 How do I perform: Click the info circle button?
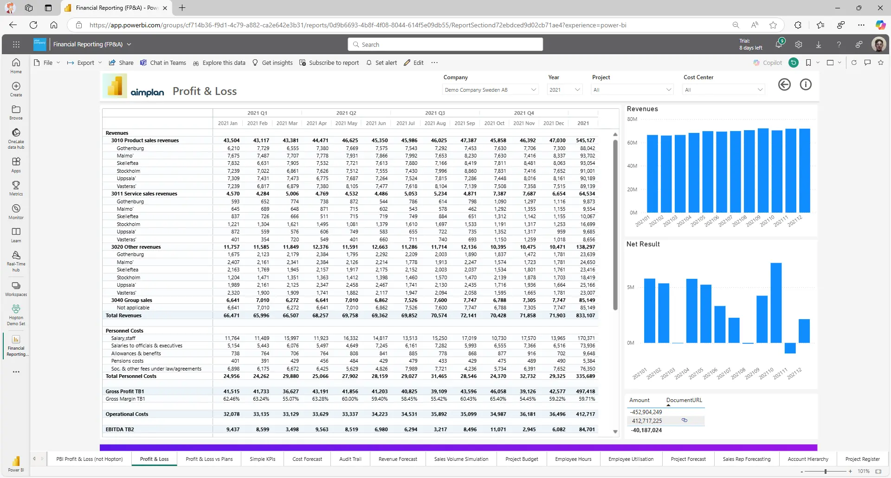pos(806,84)
